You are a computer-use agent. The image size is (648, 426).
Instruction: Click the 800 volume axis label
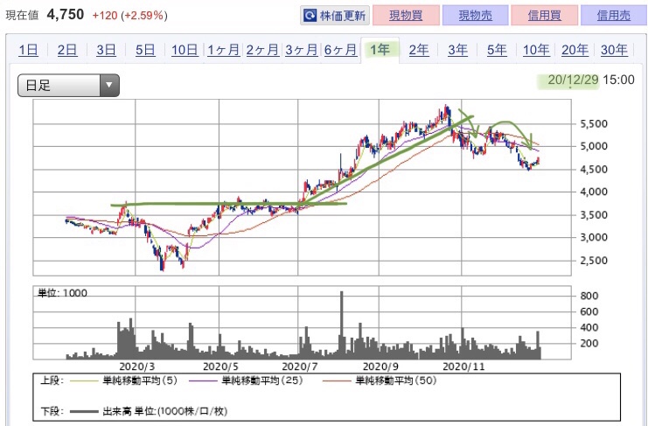589,296
